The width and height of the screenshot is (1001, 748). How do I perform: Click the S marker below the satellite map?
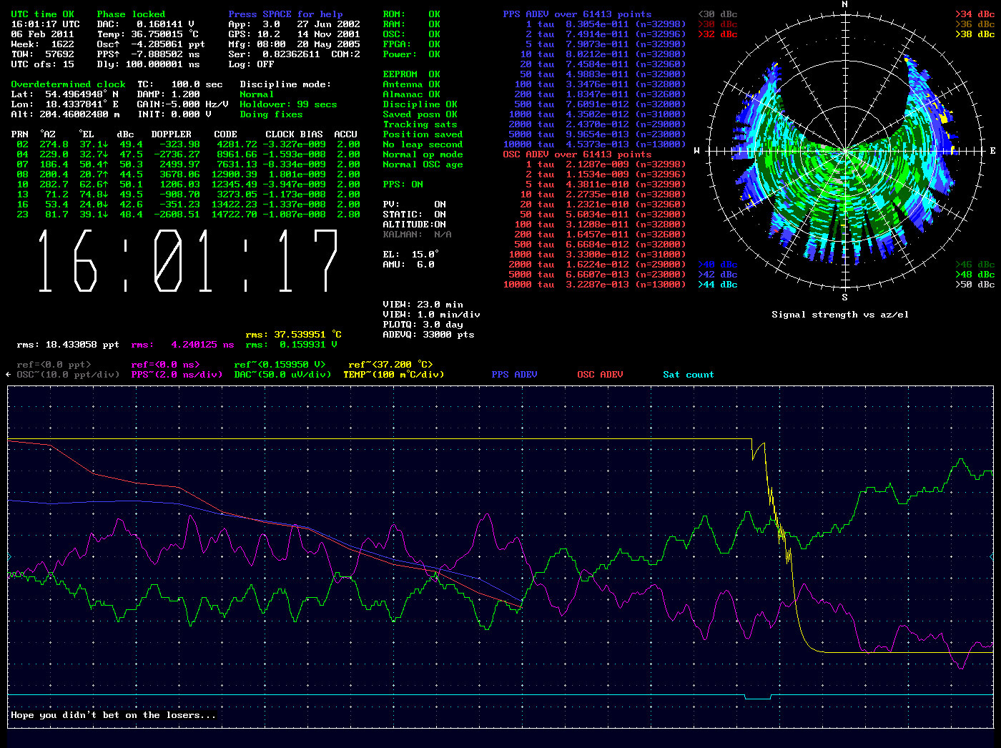tap(844, 297)
